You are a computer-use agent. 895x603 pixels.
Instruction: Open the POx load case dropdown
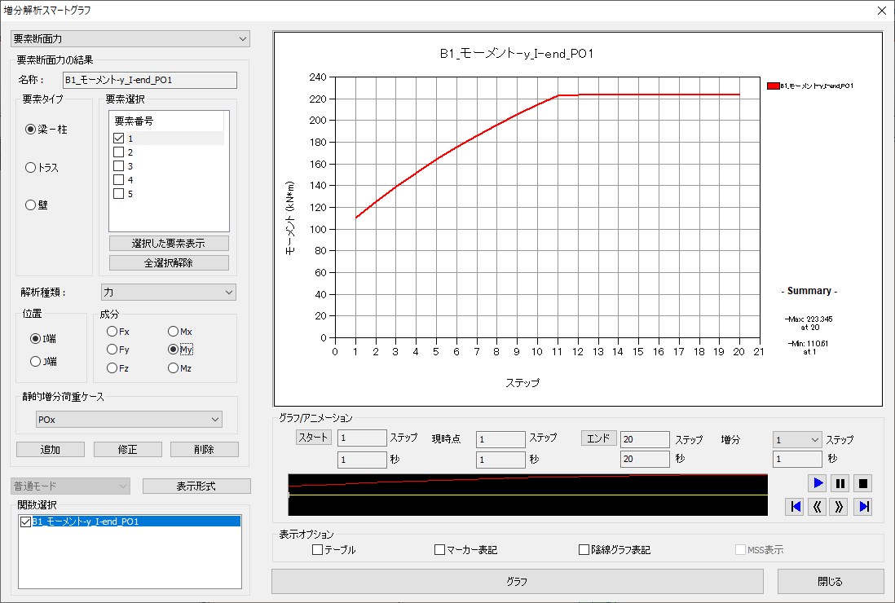129,419
